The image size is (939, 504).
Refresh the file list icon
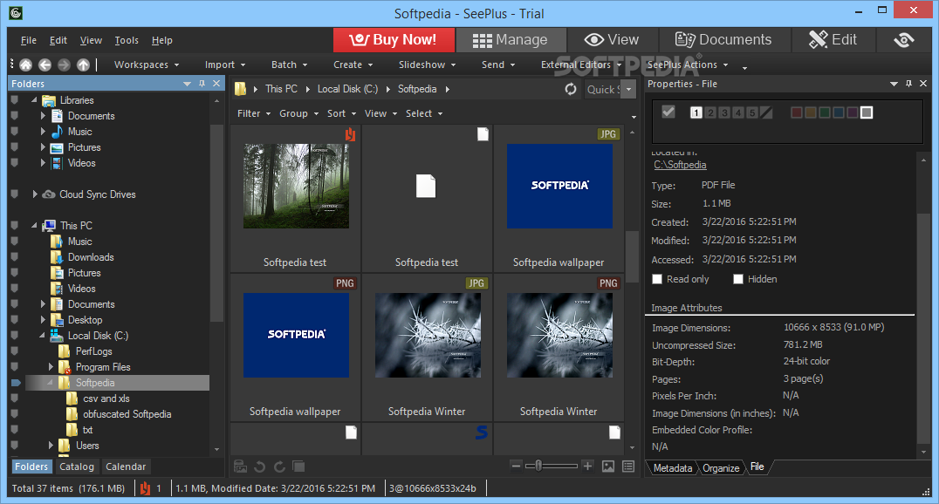571,89
